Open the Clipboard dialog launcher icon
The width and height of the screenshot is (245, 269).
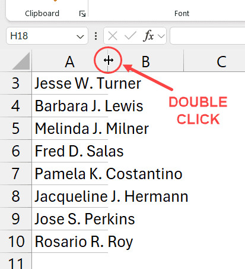(82, 14)
